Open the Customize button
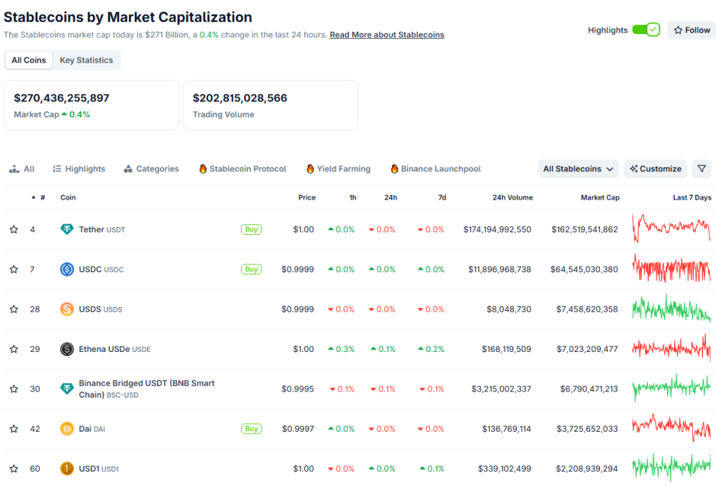 [655, 169]
